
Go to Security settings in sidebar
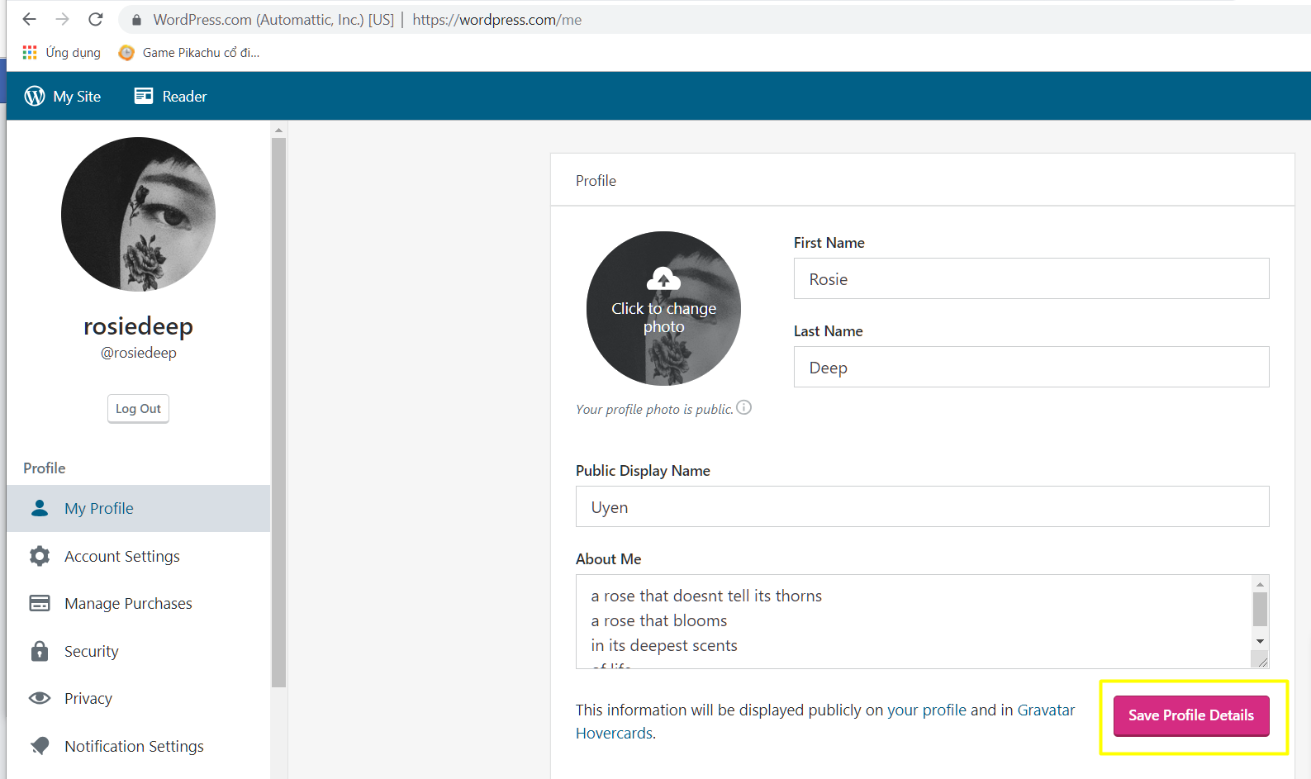click(x=91, y=651)
